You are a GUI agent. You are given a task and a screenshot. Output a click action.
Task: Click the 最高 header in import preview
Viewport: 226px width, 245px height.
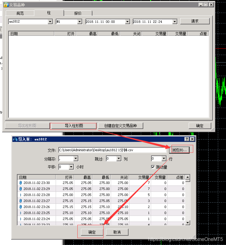pos(83,177)
